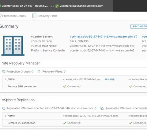Select vcenter.sddc-52-27-147-146.vmc.vmware.com in vSphere Replication Name row
Viewport: 147px width, 130px height.
[90, 116]
